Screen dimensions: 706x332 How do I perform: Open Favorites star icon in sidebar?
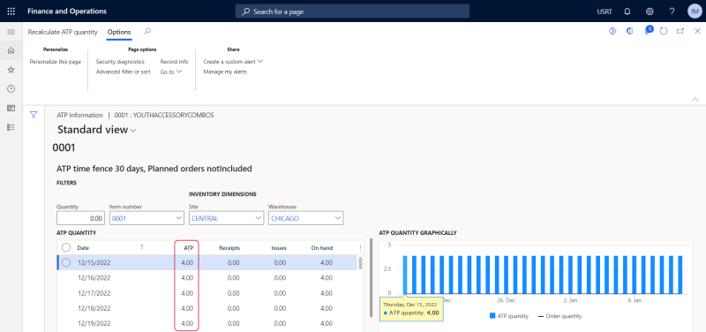(x=11, y=70)
